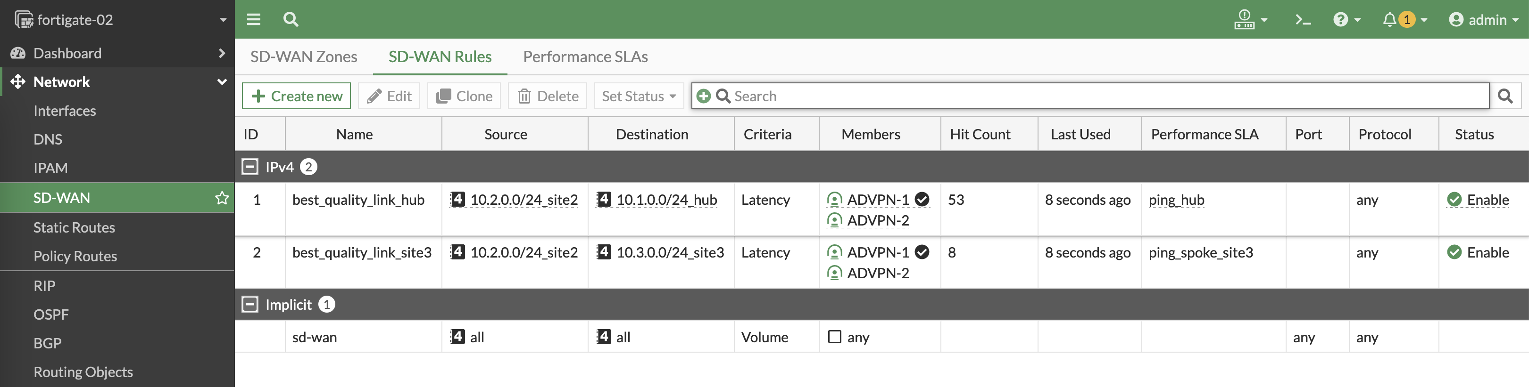Image resolution: width=1529 pixels, height=387 pixels.
Task: Collapse the Implicit rules group
Action: 250,305
